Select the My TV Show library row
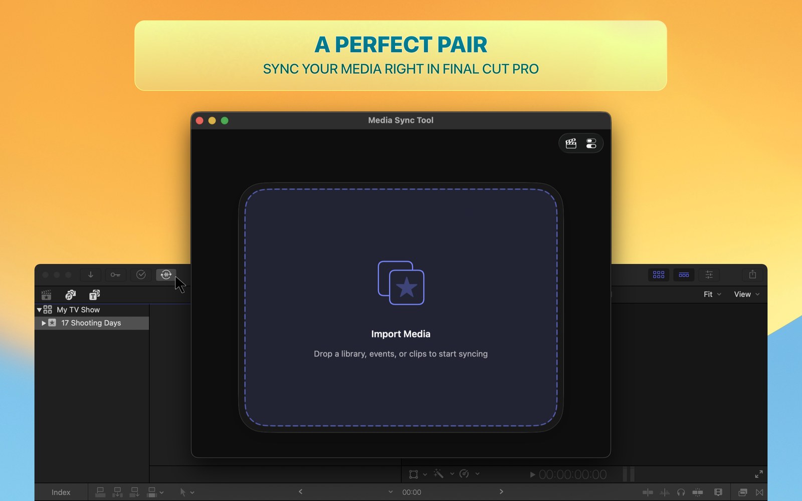The height and width of the screenshot is (501, 802). pyautogui.click(x=92, y=310)
